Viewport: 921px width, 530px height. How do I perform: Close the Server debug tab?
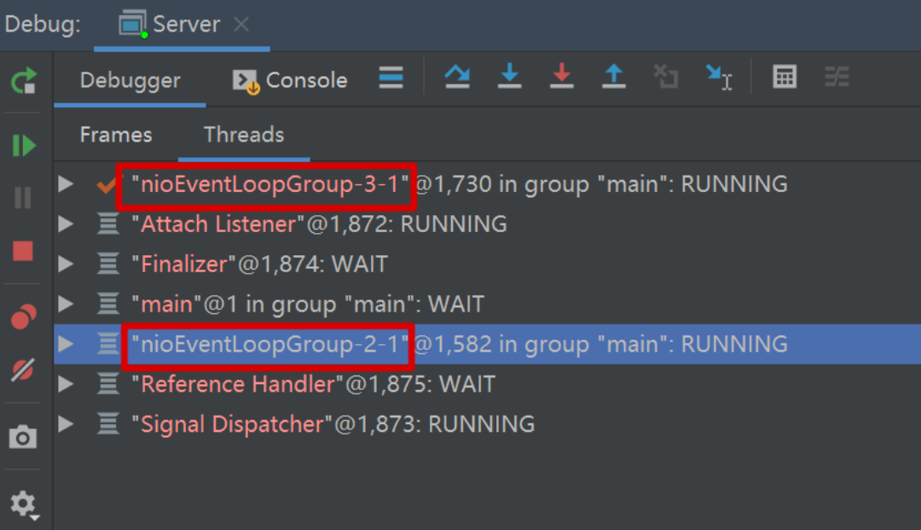click(240, 24)
